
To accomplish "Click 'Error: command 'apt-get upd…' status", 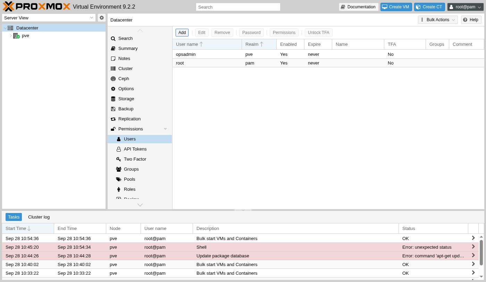I will (x=433, y=256).
